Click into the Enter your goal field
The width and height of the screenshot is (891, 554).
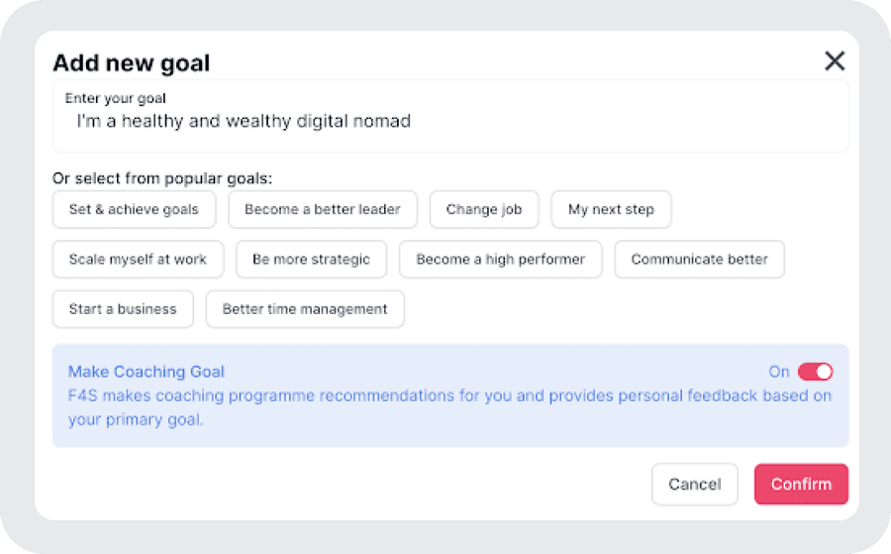click(450, 122)
